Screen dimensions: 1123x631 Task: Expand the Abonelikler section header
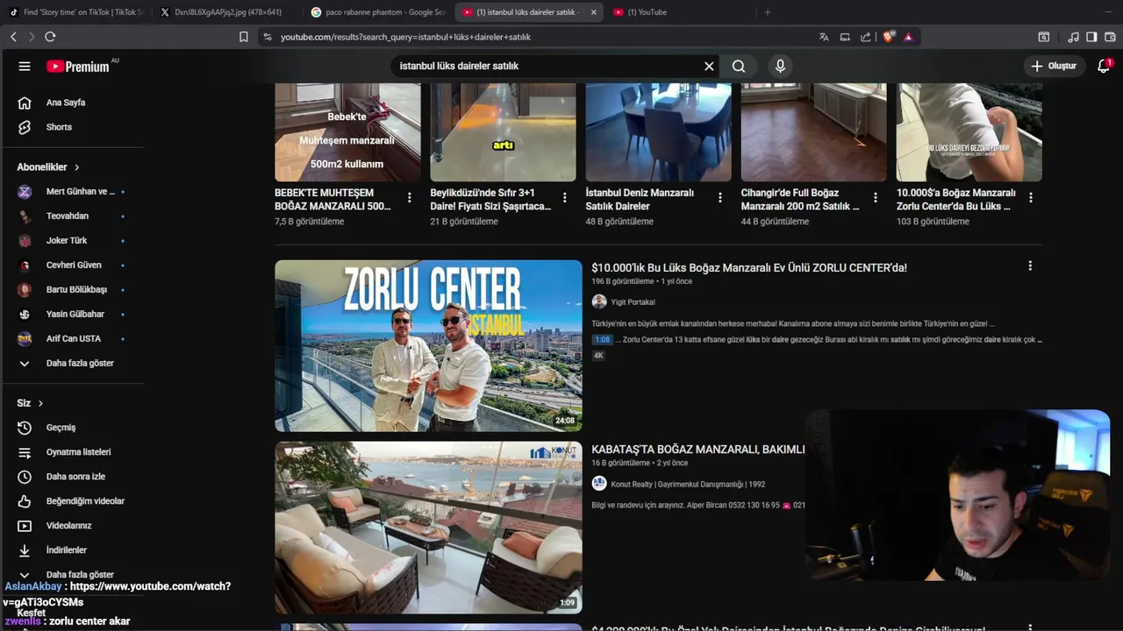coord(48,167)
